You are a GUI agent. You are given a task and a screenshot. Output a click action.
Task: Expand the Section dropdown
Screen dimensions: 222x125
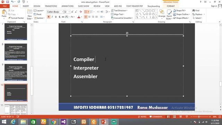coord(39,18)
